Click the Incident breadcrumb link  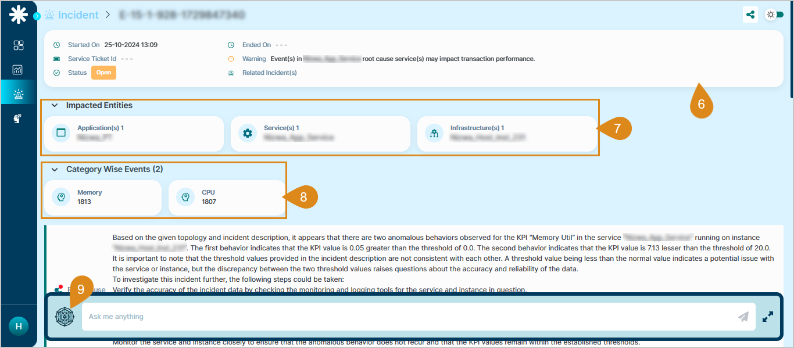coord(78,15)
